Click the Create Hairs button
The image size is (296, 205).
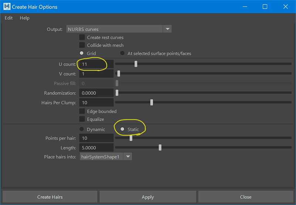tap(50, 197)
